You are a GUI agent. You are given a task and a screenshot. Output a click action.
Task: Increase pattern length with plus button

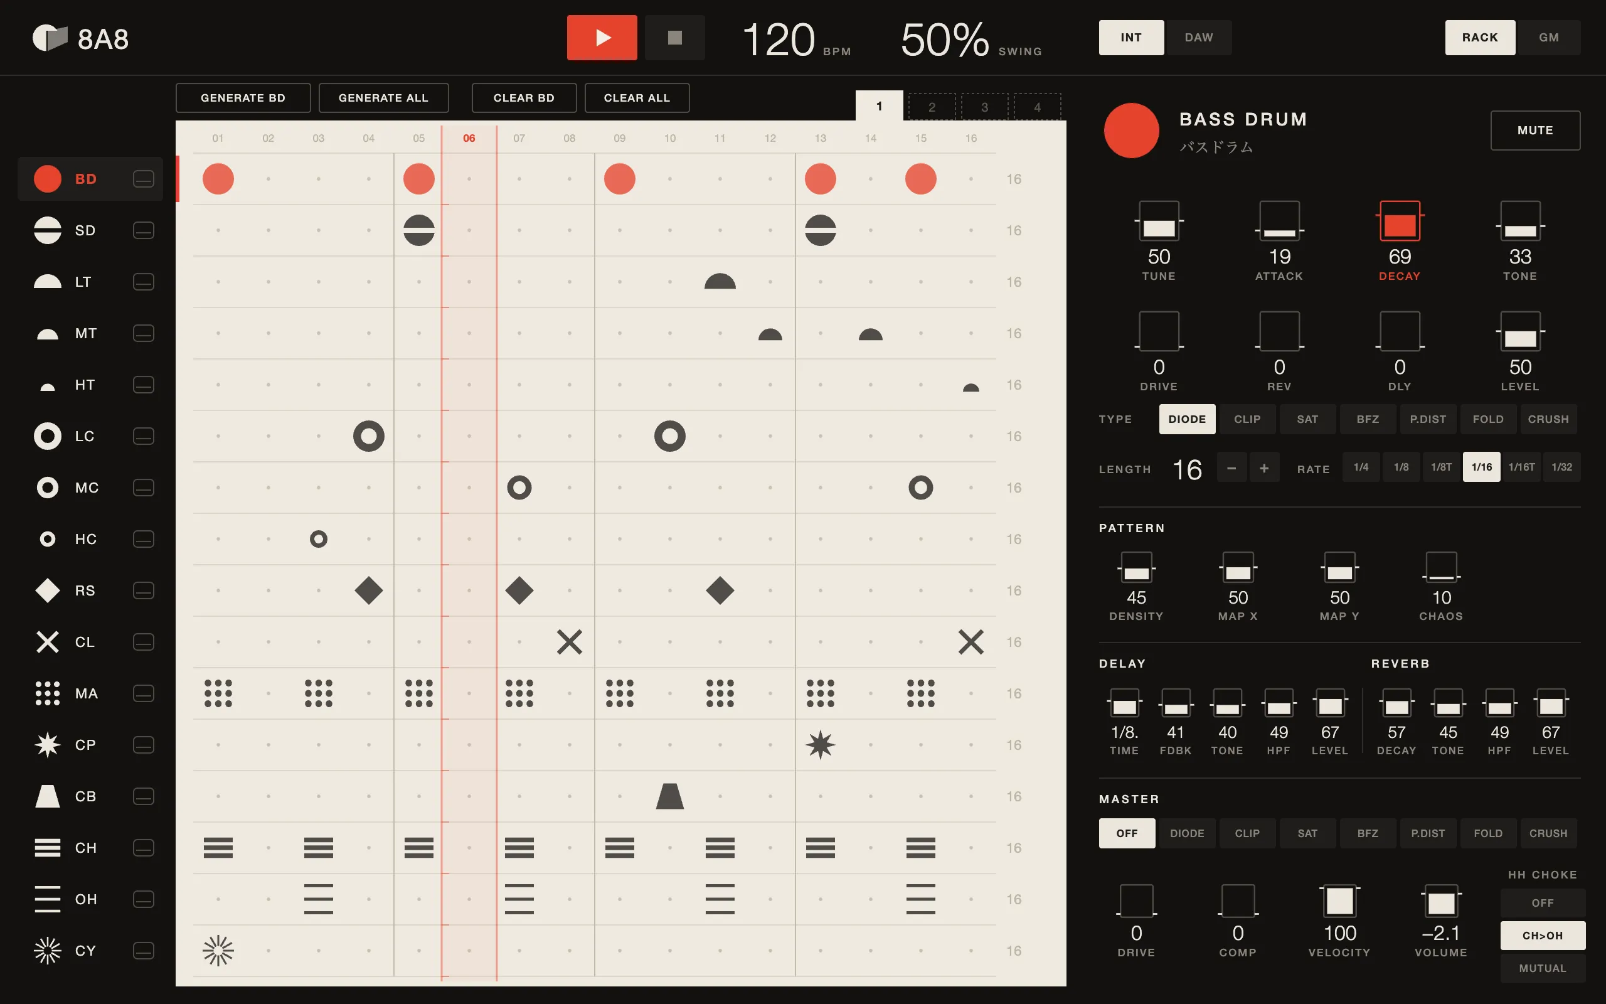click(x=1264, y=468)
